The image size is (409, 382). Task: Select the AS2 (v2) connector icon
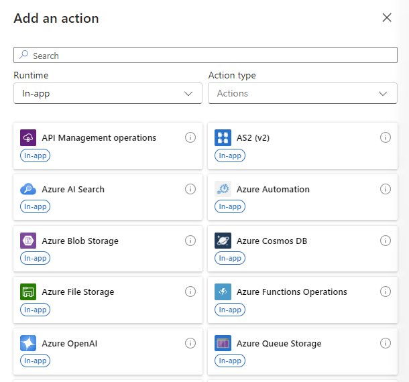click(223, 138)
